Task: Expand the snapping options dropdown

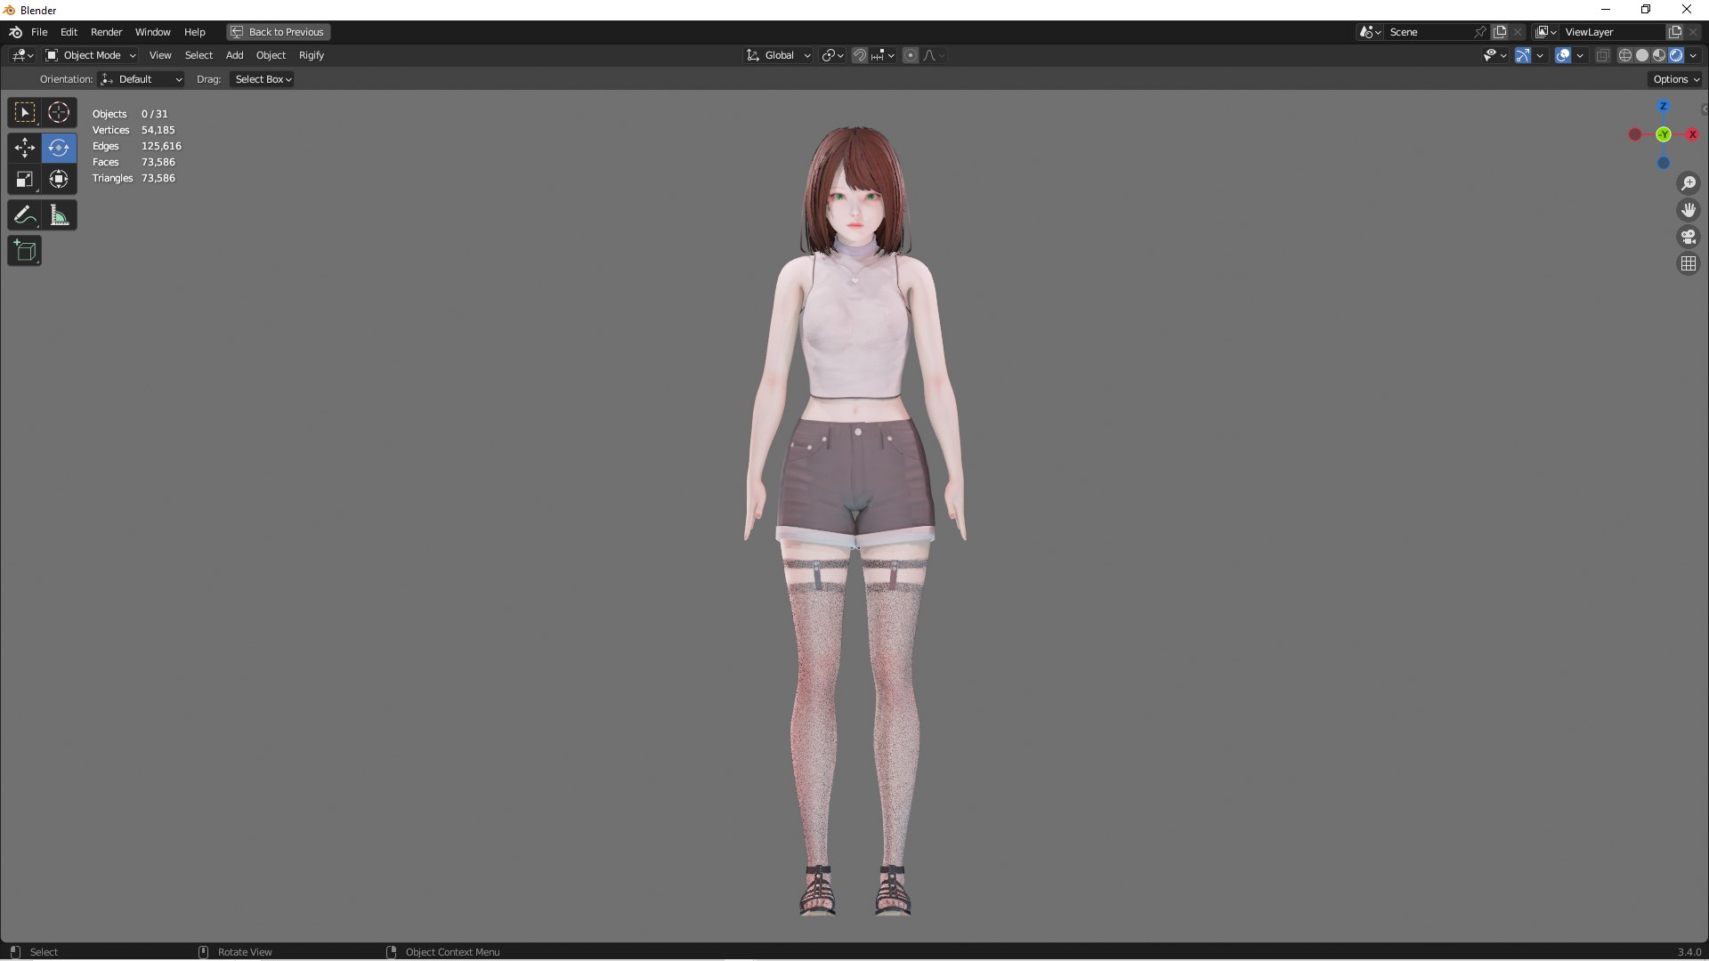Action: pos(884,55)
